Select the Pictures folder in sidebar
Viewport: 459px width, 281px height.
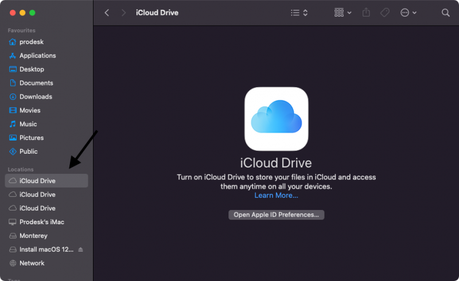[x=31, y=138]
